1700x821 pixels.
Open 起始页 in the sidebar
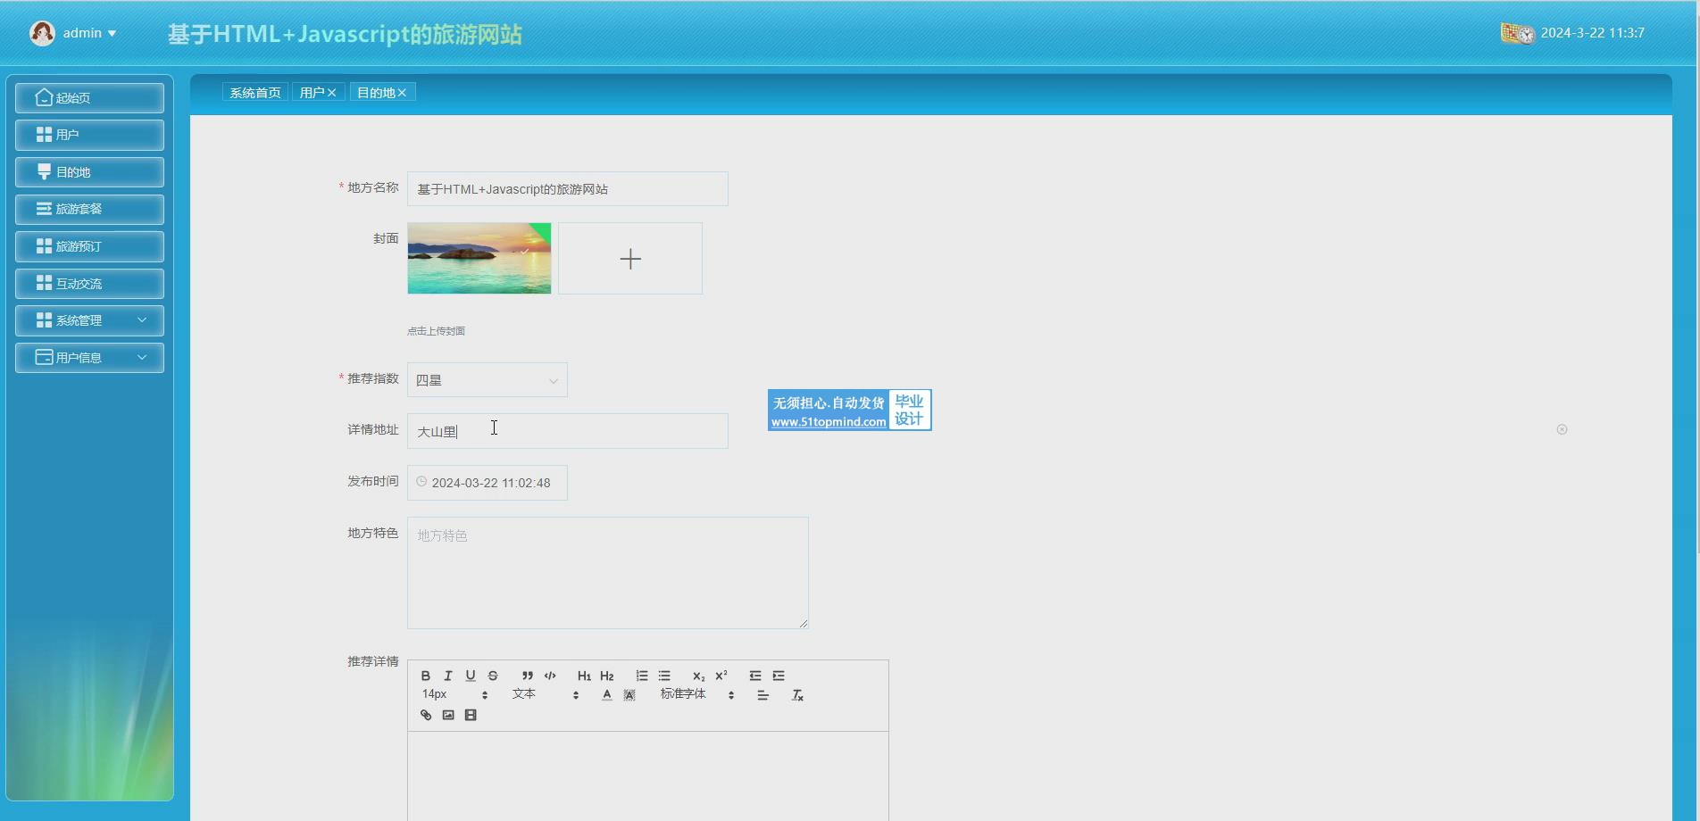coord(89,97)
